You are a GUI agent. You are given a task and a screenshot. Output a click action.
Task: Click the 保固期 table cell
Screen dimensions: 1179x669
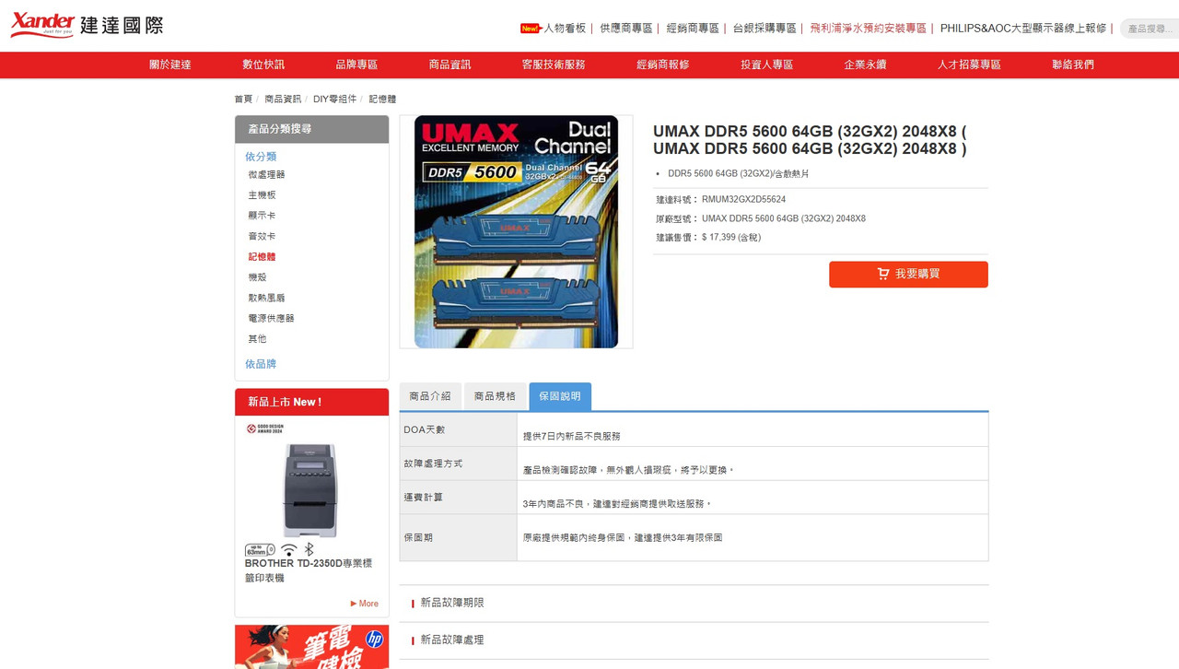458,537
